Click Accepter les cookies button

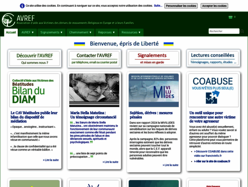pos(214,6)
